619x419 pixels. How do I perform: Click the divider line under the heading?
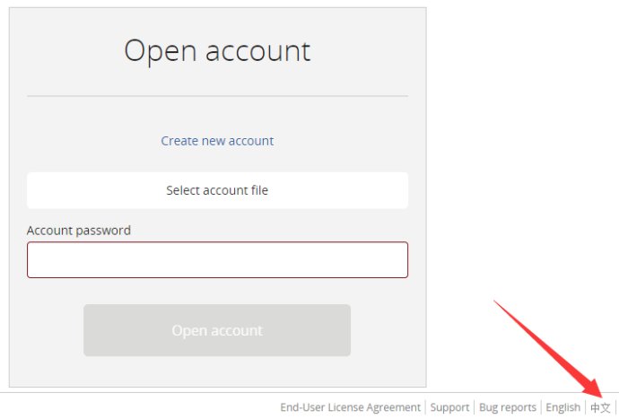tap(217, 96)
